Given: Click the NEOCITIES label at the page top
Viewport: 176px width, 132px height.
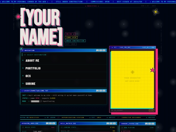Looking at the screenshot, I should 92,6.
